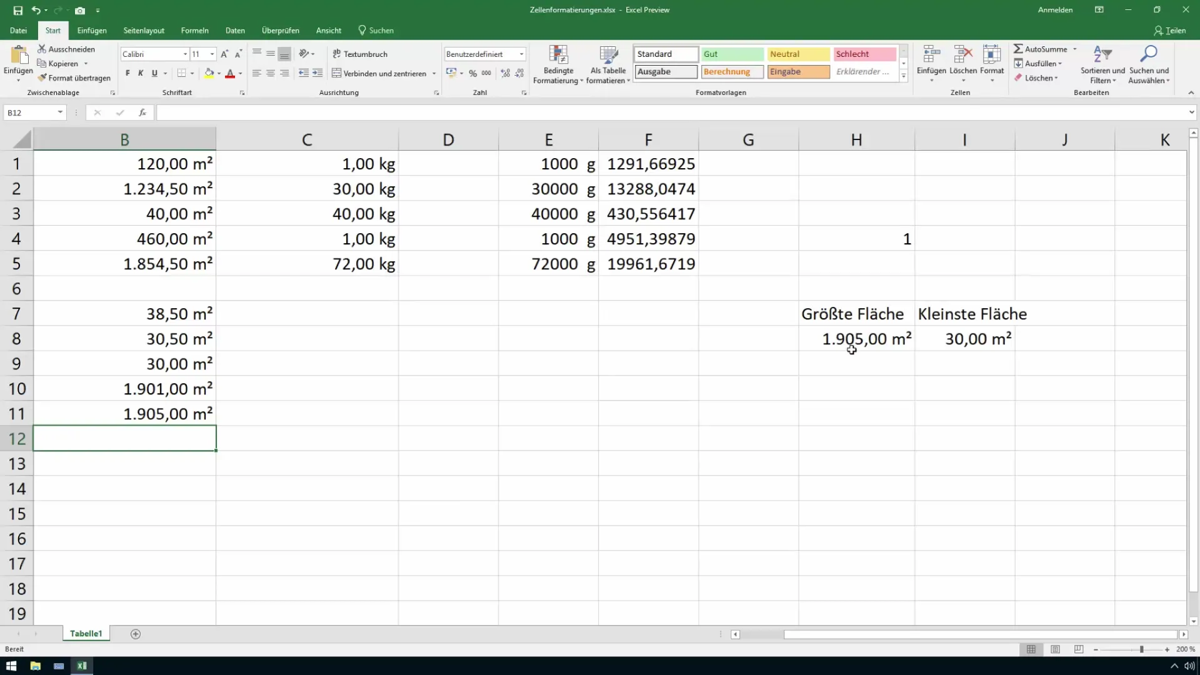1200x675 pixels.
Task: Apply the Schlecht cell style swatch
Action: pyautogui.click(x=864, y=54)
